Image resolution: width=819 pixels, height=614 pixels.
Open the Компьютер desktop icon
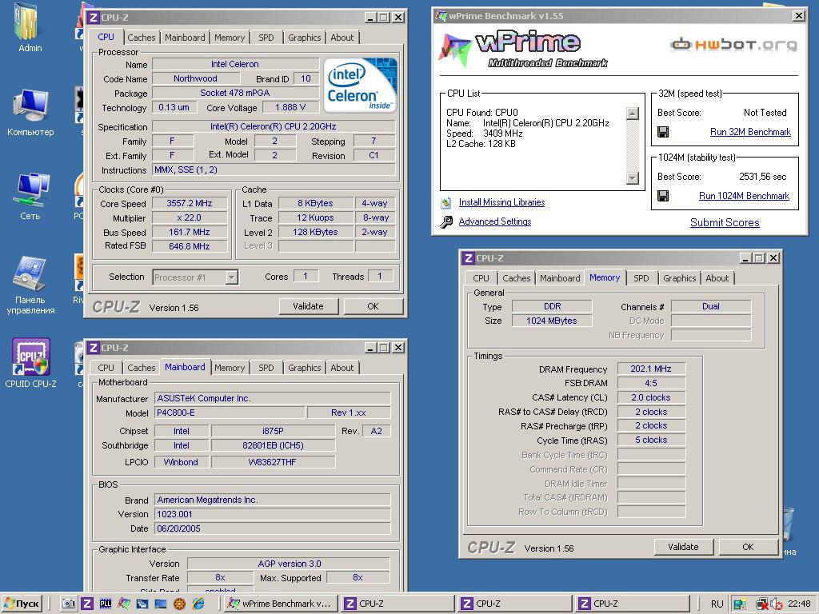pos(30,113)
